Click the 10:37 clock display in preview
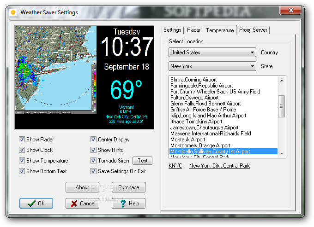This screenshot has width=314, height=227. 127,47
